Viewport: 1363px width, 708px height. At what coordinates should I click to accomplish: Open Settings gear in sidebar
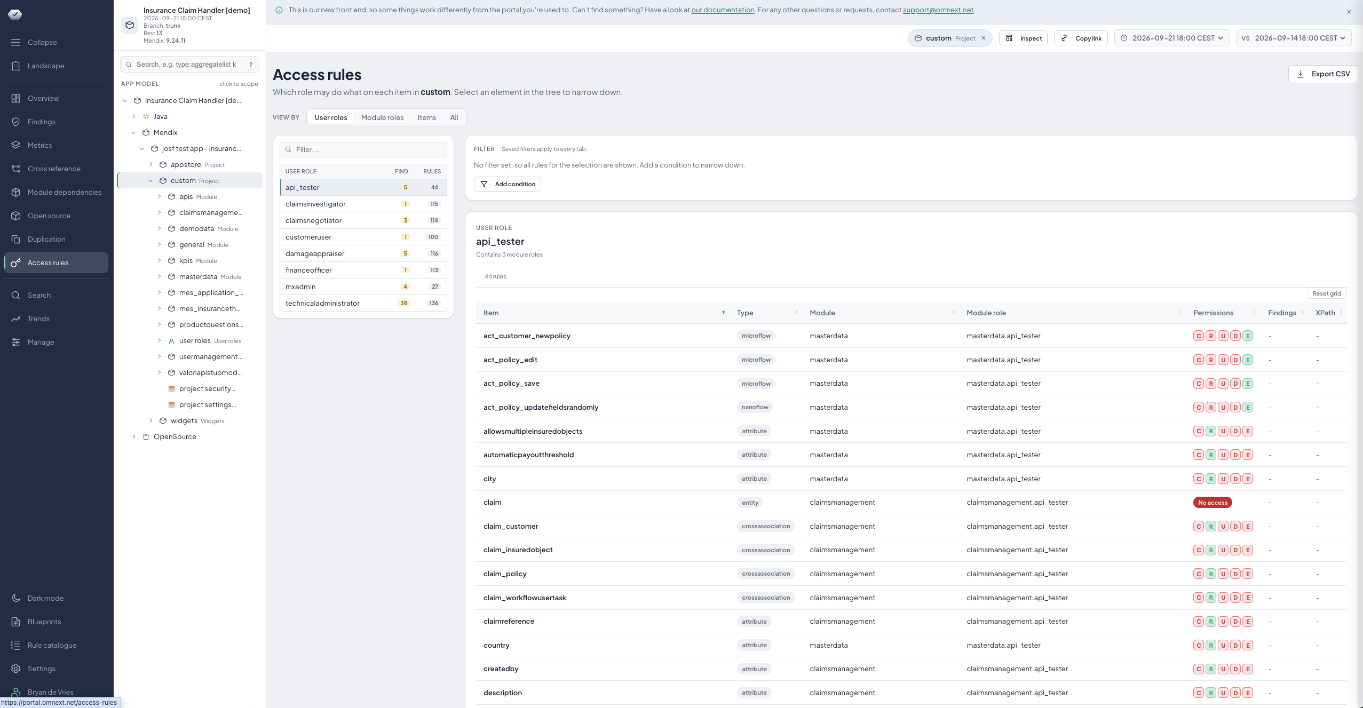(x=16, y=669)
